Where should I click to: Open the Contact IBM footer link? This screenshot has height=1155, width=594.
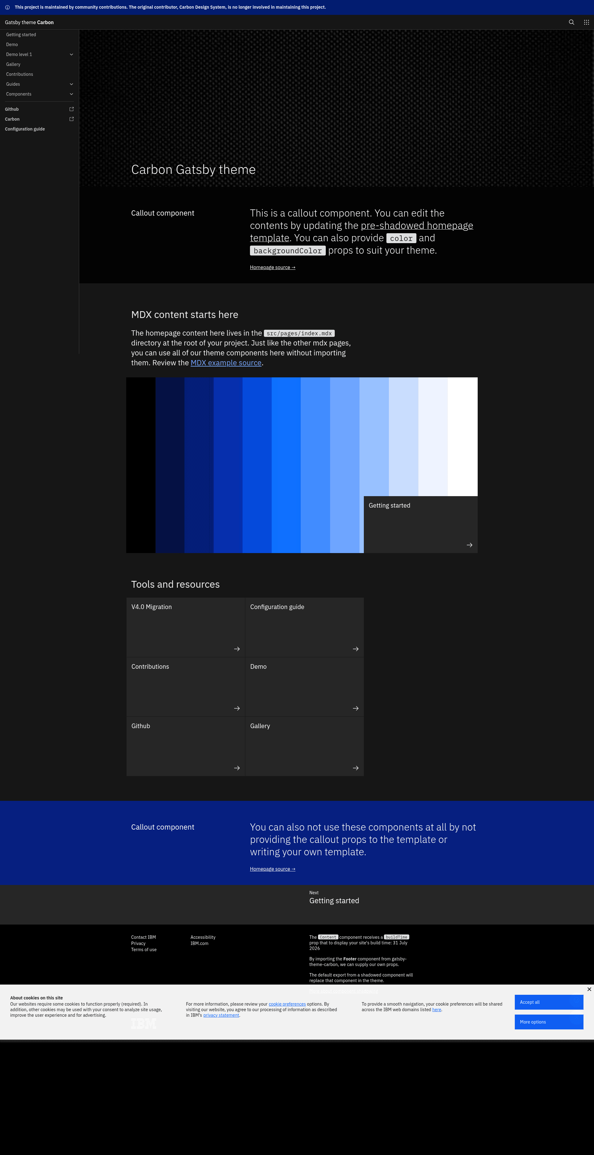tap(144, 937)
